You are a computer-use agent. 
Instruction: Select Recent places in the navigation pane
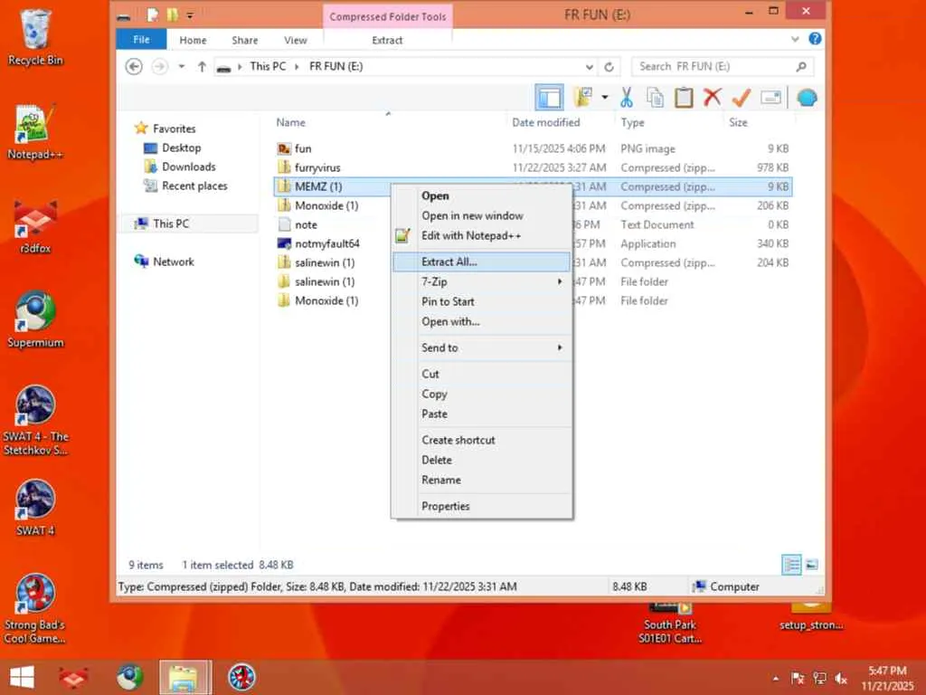[x=194, y=186]
